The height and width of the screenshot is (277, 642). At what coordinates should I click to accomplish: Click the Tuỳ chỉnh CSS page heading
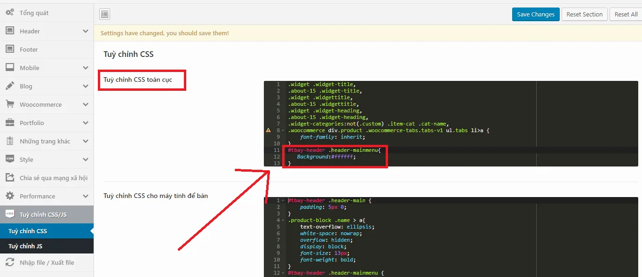click(x=128, y=54)
